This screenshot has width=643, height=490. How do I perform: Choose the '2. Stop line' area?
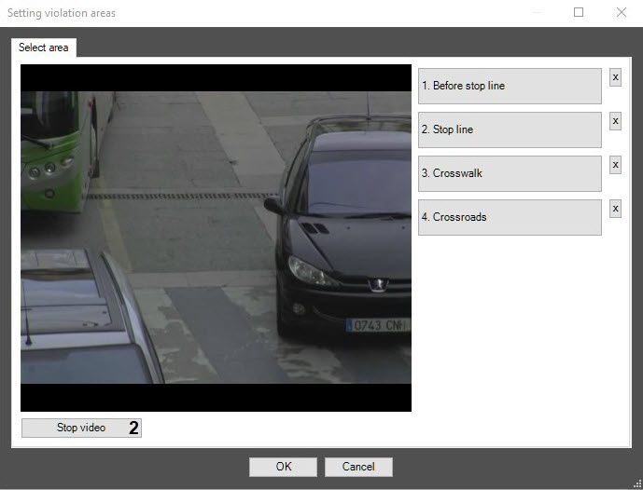(510, 129)
